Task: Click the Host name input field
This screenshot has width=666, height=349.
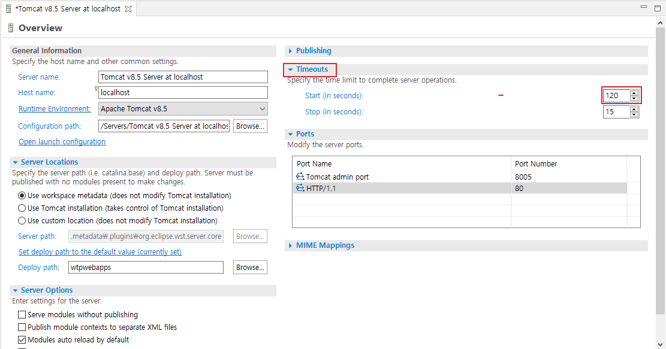Action: [x=183, y=92]
